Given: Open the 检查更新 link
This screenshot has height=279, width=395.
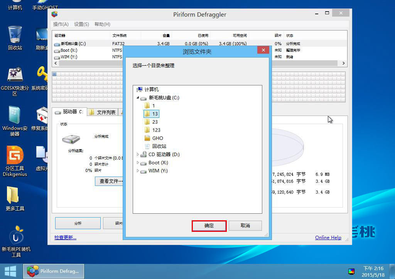Looking at the screenshot, I should click(65, 237).
